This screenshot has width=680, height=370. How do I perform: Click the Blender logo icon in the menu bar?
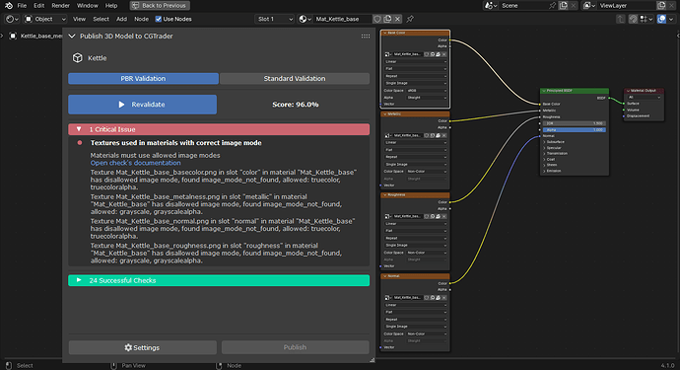pyautogui.click(x=9, y=6)
